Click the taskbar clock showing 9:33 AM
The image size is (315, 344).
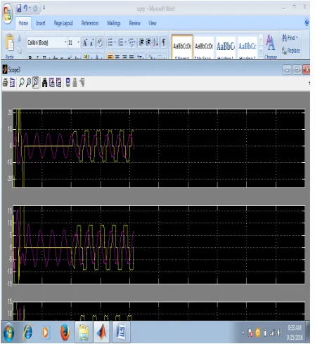tap(295, 332)
